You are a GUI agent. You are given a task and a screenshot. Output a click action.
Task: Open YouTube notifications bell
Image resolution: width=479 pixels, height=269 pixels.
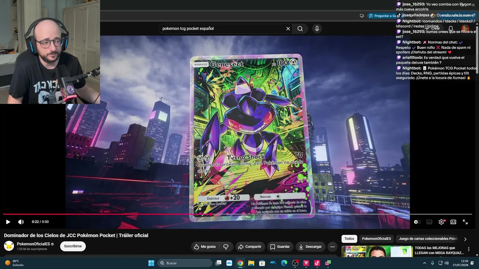pos(451,28)
